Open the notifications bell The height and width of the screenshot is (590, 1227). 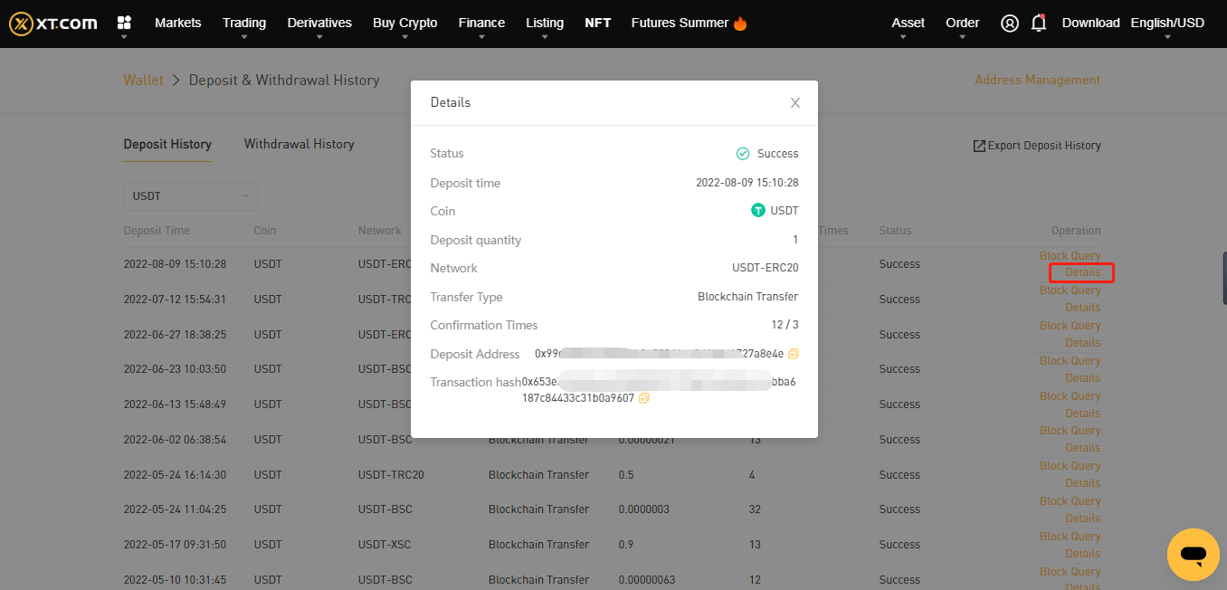pos(1039,24)
